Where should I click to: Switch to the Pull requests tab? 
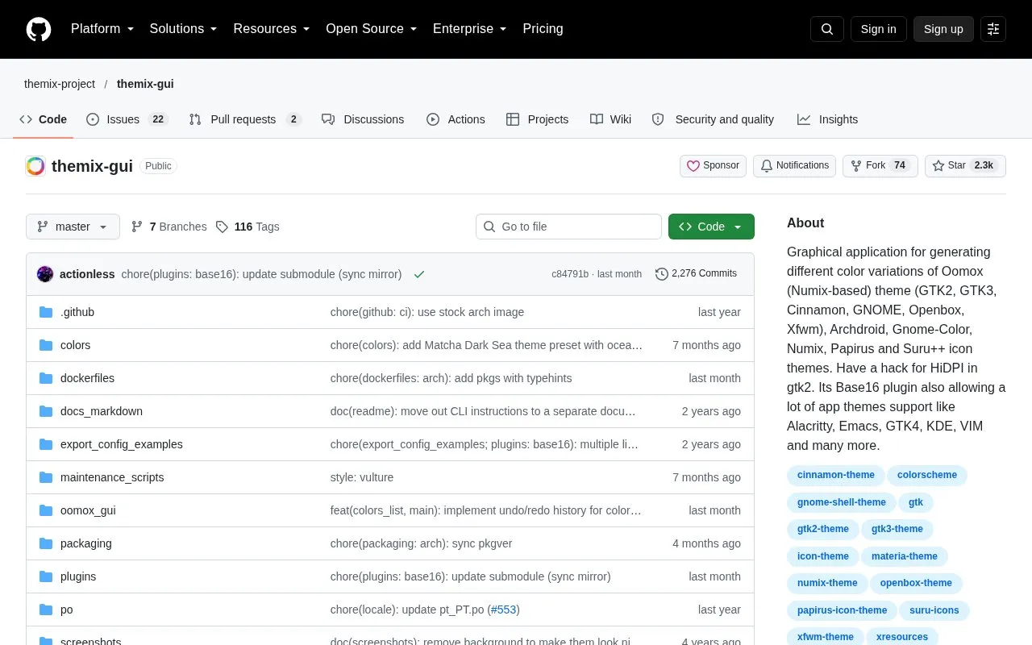pos(244,119)
